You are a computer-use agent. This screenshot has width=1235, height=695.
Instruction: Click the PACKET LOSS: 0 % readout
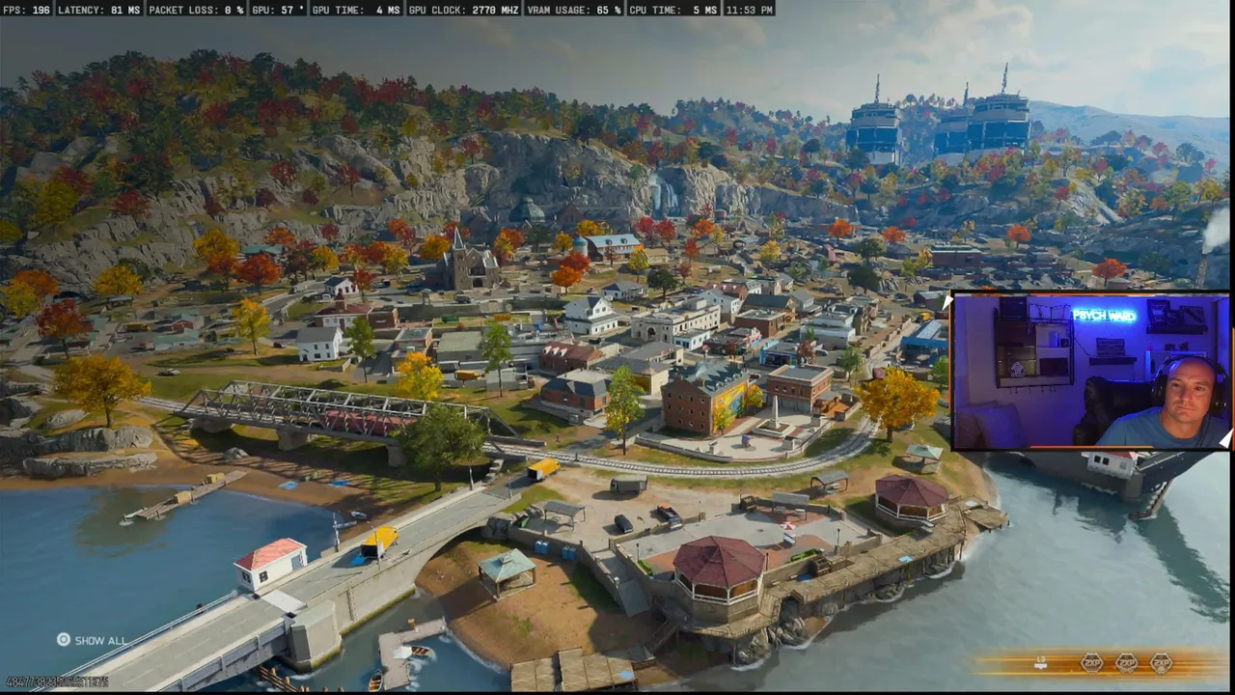196,10
